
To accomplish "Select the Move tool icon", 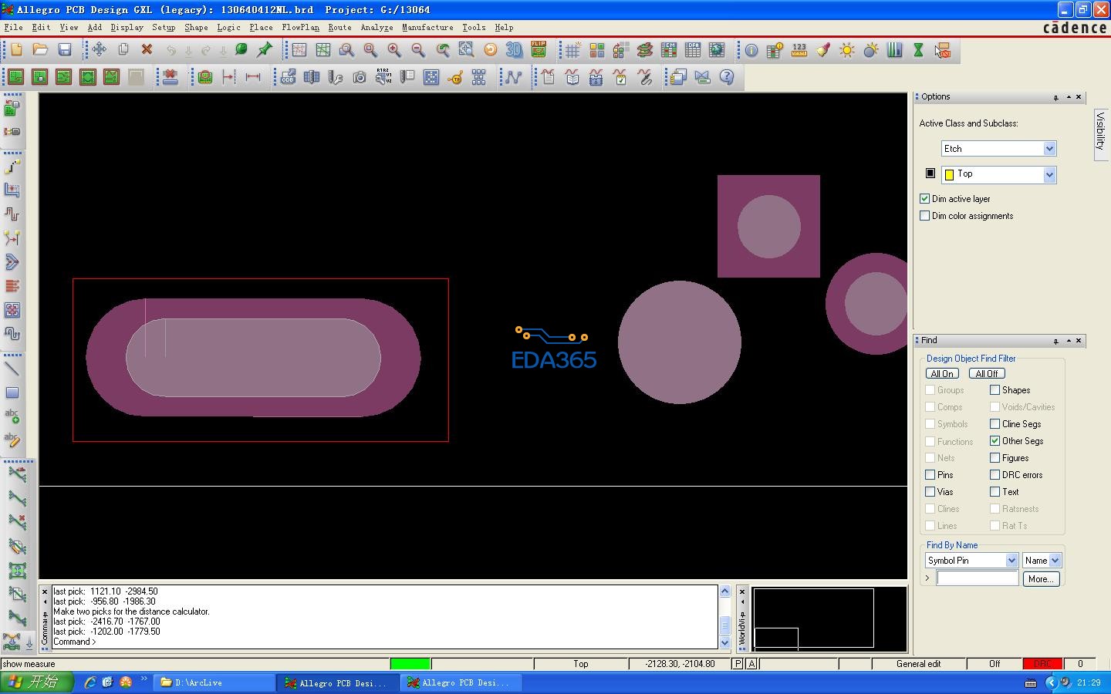I will [100, 50].
